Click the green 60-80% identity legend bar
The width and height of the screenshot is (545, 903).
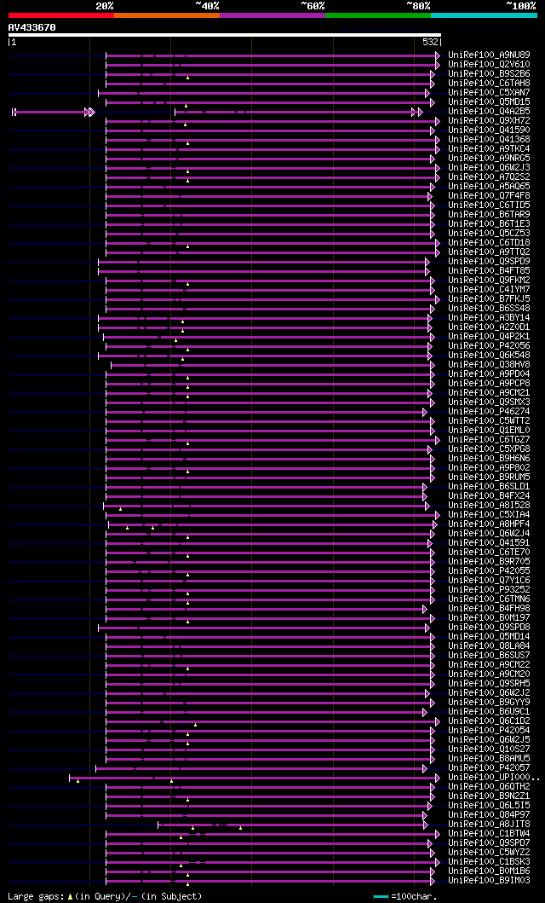click(378, 15)
